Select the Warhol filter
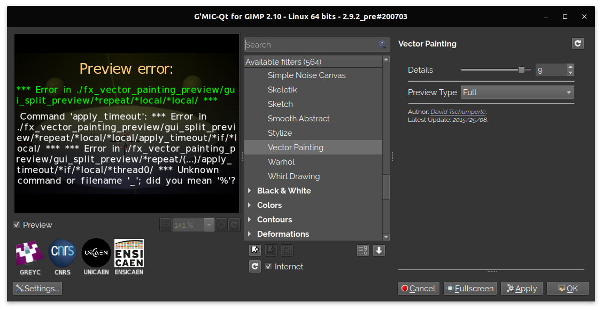This screenshot has width=602, height=310. coord(313,162)
